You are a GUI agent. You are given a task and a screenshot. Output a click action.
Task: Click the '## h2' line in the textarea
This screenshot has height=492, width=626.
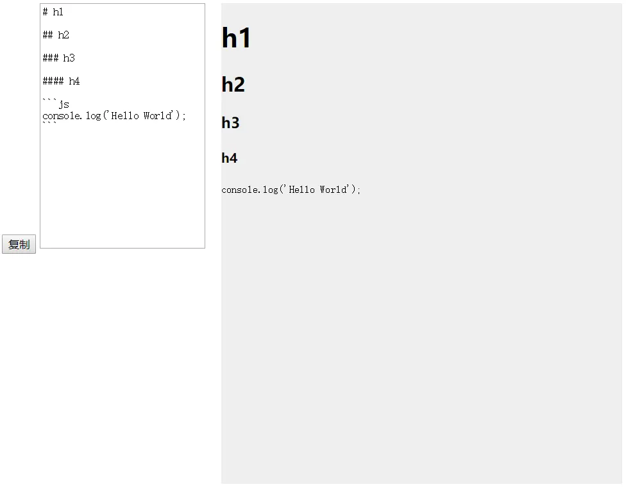tap(56, 35)
